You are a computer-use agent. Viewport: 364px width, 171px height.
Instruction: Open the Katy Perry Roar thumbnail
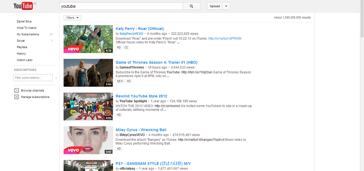(88, 39)
